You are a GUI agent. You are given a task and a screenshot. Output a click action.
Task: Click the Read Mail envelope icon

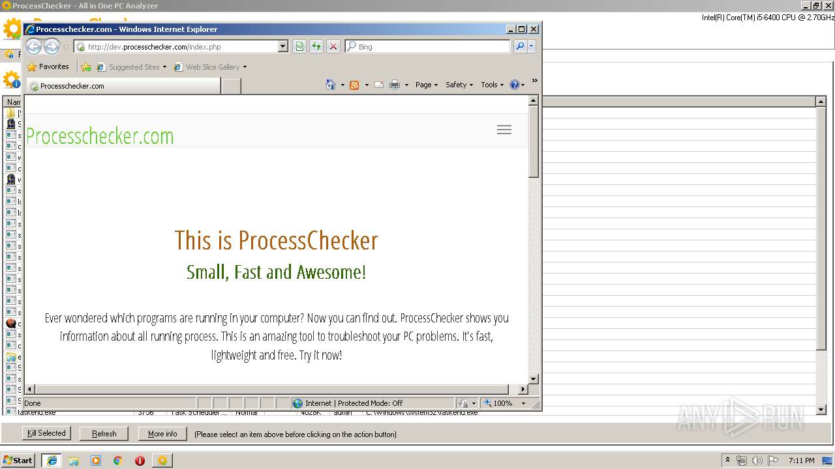[379, 85]
